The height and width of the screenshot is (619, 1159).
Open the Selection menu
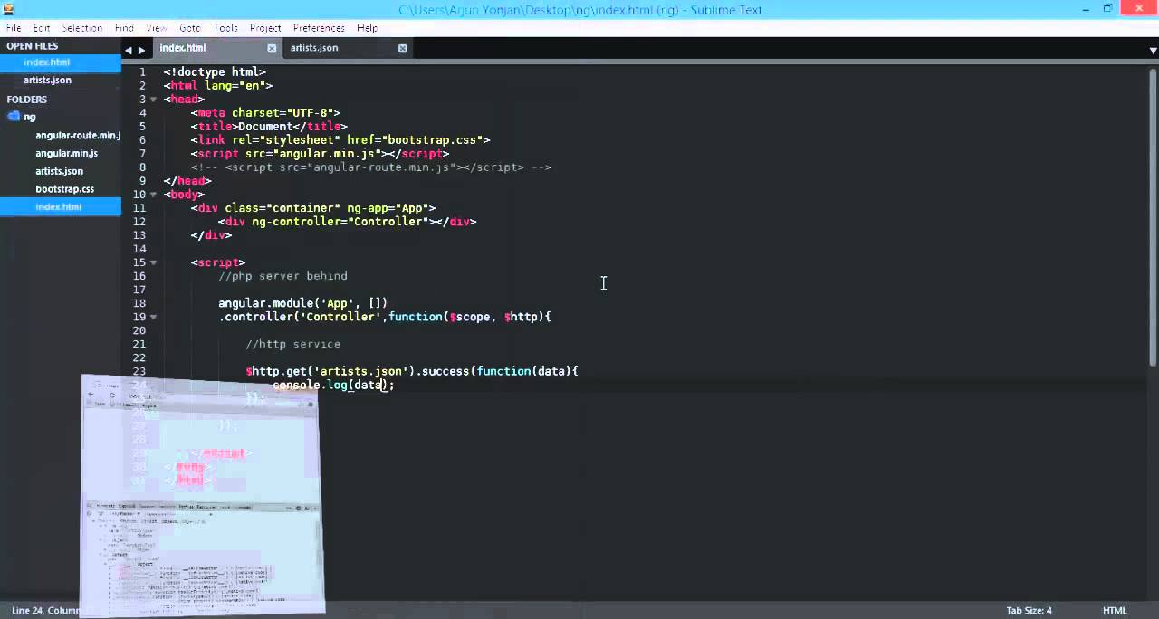pos(82,28)
